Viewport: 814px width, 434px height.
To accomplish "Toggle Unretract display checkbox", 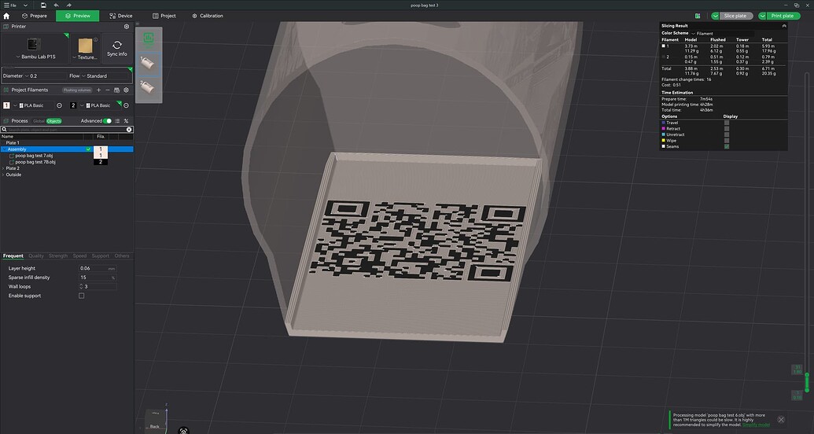I will (727, 134).
